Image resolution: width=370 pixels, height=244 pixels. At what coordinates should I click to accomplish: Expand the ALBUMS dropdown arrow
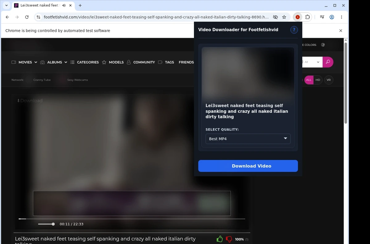click(66, 62)
